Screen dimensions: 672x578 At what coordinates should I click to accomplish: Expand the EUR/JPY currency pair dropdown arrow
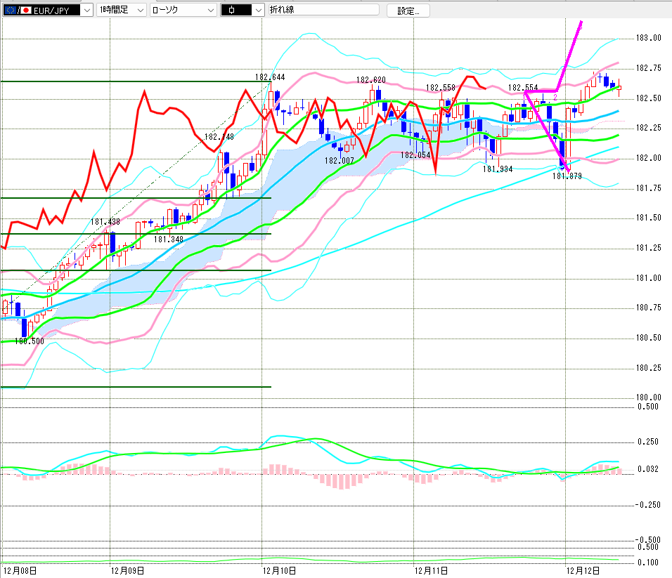(x=86, y=11)
